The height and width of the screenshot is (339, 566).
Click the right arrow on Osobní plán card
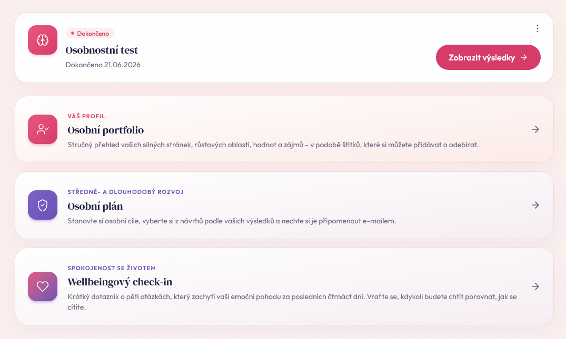pos(535,205)
